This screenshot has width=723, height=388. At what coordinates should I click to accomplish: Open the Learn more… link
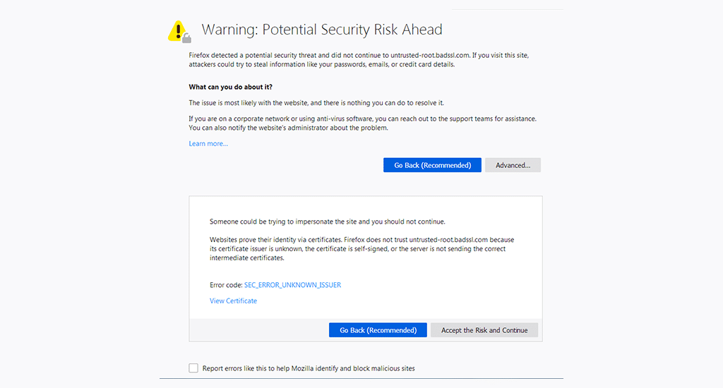[x=208, y=144]
